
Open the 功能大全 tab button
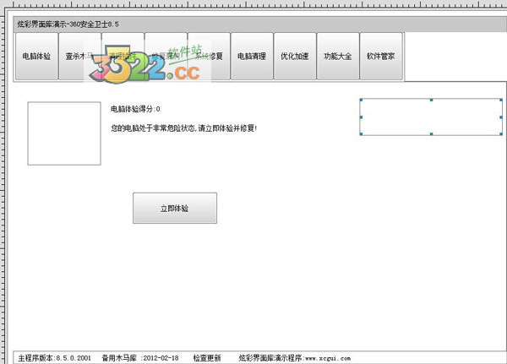(338, 56)
